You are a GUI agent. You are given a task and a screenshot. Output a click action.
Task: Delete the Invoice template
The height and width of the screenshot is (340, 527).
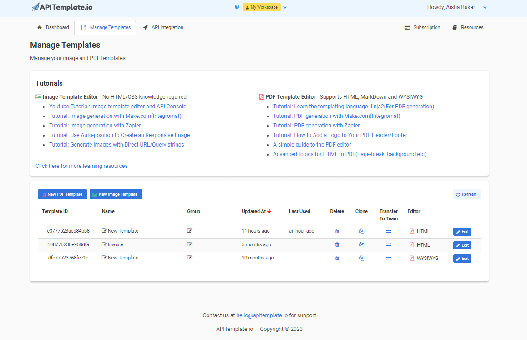click(337, 244)
